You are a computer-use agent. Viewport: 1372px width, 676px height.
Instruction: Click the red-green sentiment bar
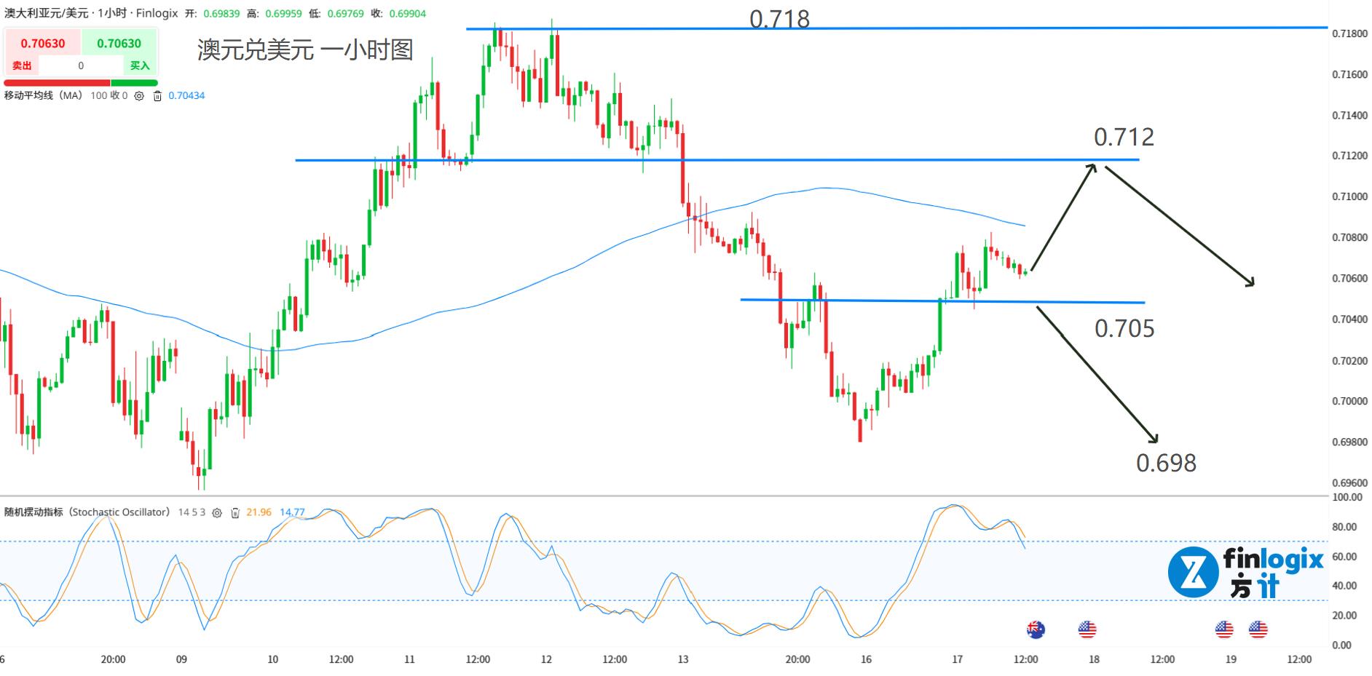tap(81, 83)
